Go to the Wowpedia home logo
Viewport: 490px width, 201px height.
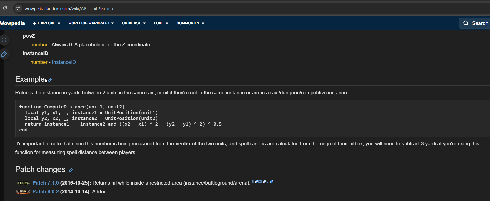coord(12,23)
